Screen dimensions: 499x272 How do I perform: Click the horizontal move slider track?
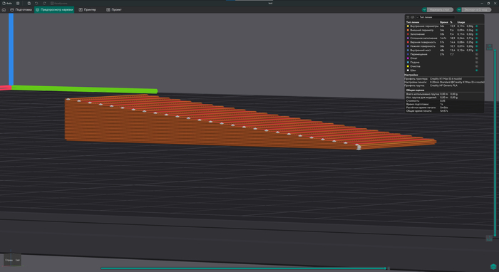[244, 268]
